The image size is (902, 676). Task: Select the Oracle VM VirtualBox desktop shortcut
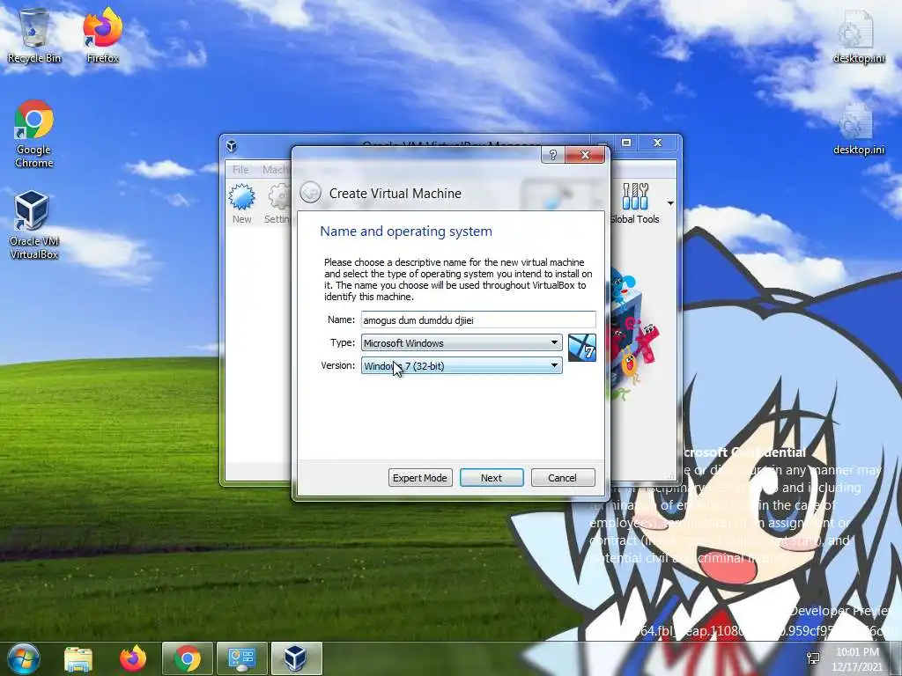point(34,224)
